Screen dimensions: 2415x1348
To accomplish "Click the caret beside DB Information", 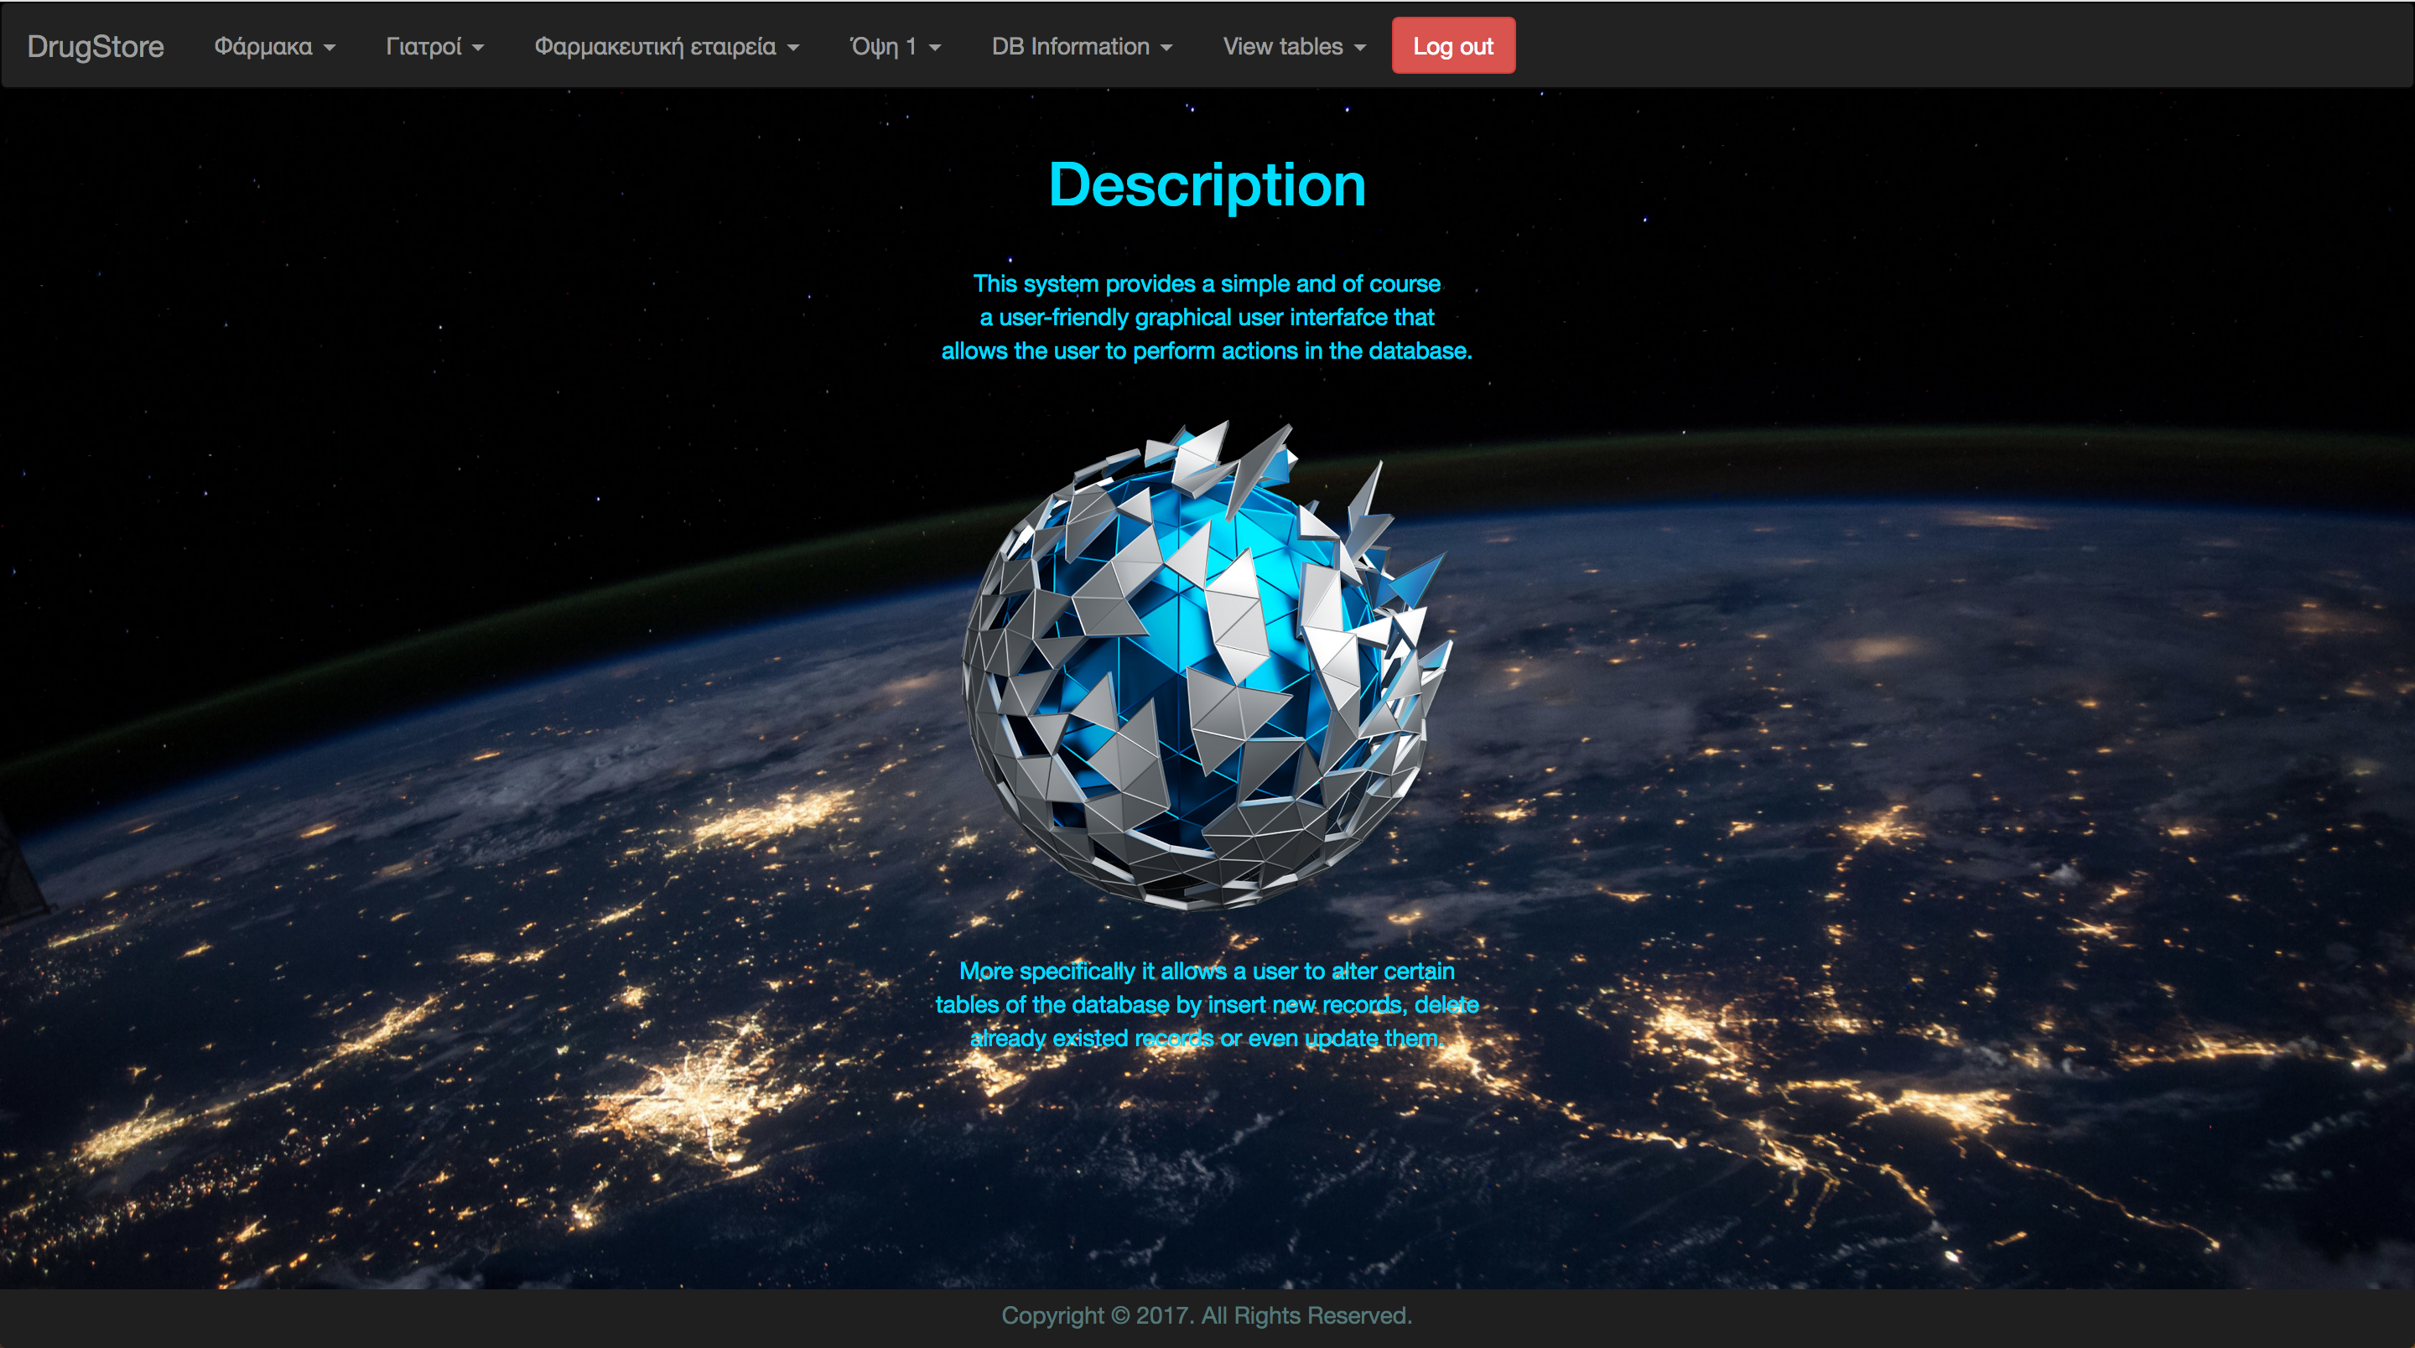I will pos(1166,48).
